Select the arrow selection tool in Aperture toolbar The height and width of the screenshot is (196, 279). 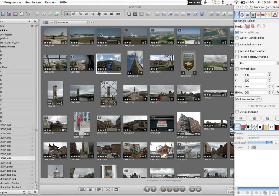pyautogui.click(x=67, y=14)
